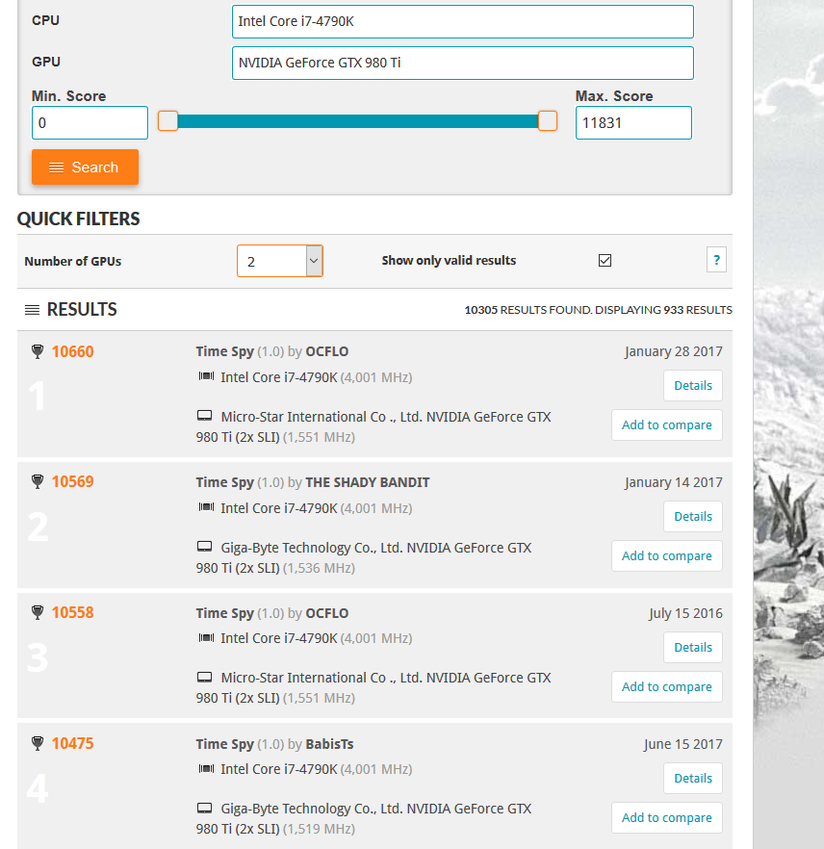
Task: Click the Max. Score input box
Action: 633,123
